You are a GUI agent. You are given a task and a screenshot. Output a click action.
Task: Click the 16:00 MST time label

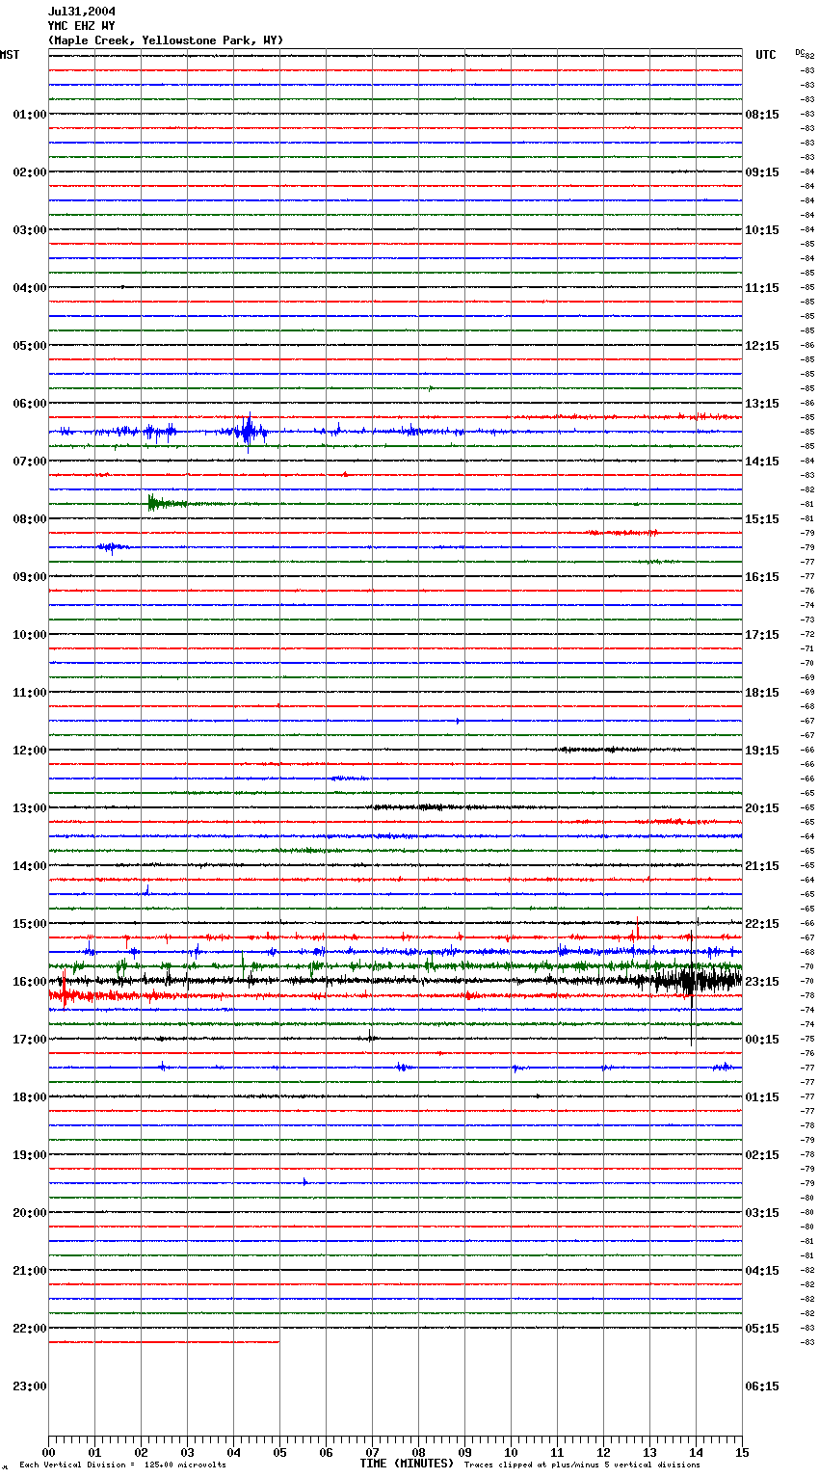(30, 982)
